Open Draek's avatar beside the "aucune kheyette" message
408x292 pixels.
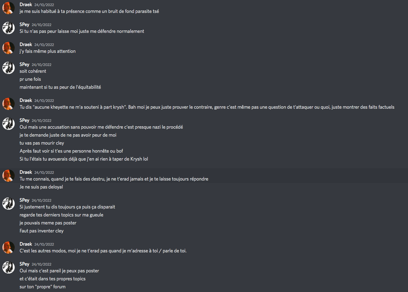click(x=8, y=104)
